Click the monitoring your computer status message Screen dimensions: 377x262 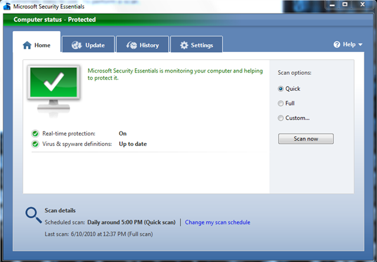[176, 74]
